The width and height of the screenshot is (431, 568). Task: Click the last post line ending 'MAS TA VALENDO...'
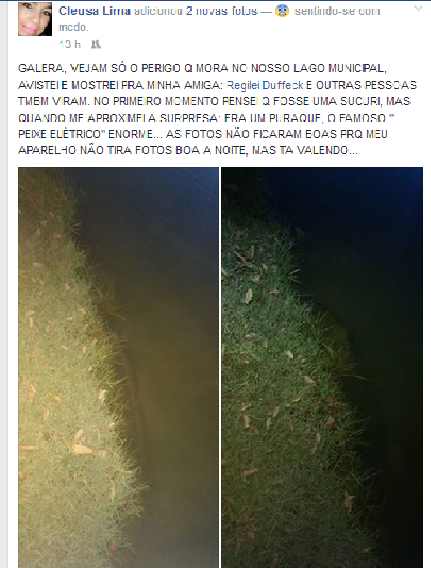click(188, 150)
